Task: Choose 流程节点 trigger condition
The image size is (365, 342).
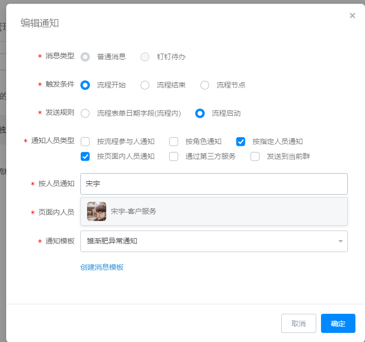Action: [205, 85]
